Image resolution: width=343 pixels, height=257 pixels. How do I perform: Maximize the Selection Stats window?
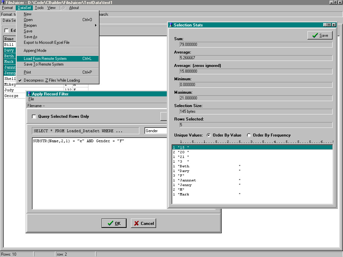[x=329, y=25]
